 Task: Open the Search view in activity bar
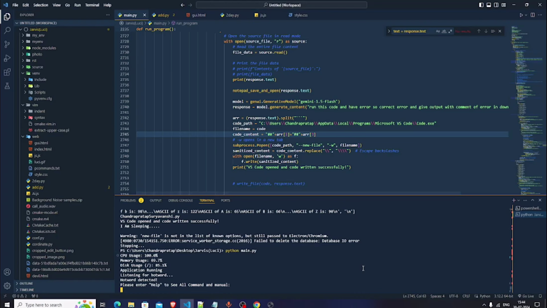click(7, 30)
